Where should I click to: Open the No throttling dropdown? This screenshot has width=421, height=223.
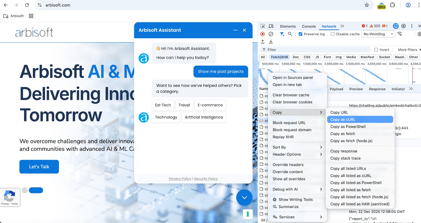coord(378,34)
